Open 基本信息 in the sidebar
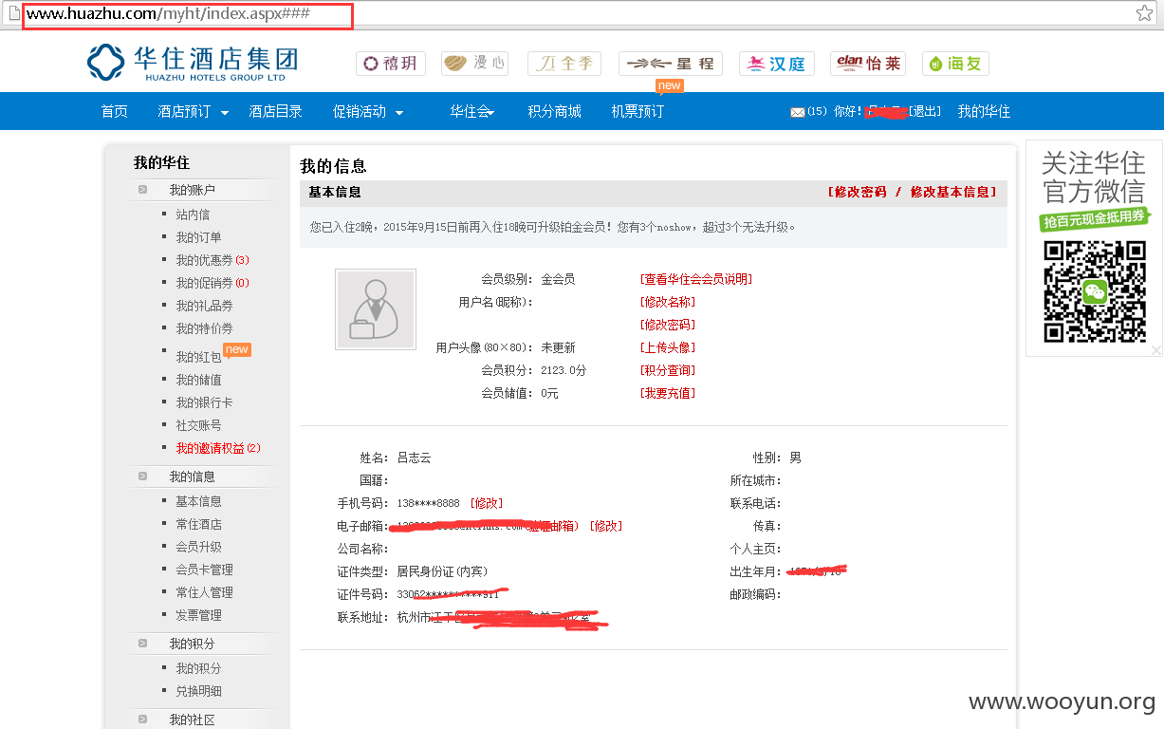1164x729 pixels. [x=198, y=501]
